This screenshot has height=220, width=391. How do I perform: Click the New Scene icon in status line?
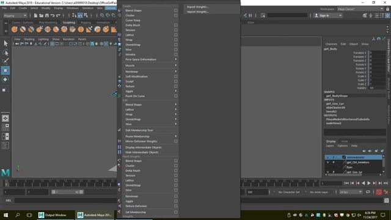point(35,15)
